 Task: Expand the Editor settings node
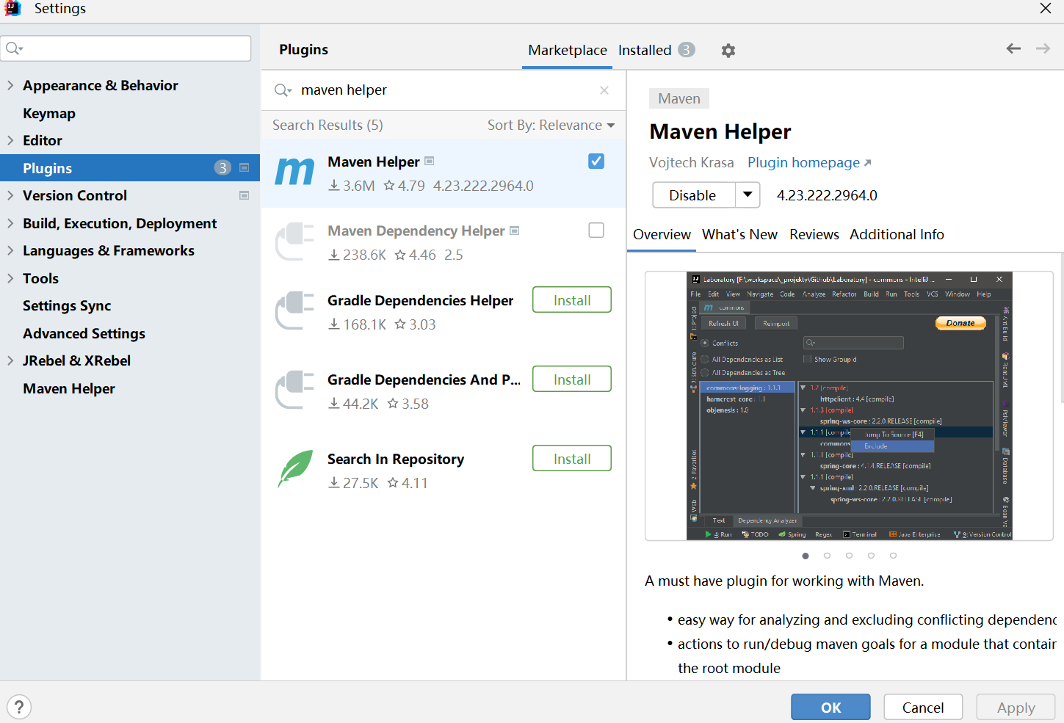pos(10,140)
